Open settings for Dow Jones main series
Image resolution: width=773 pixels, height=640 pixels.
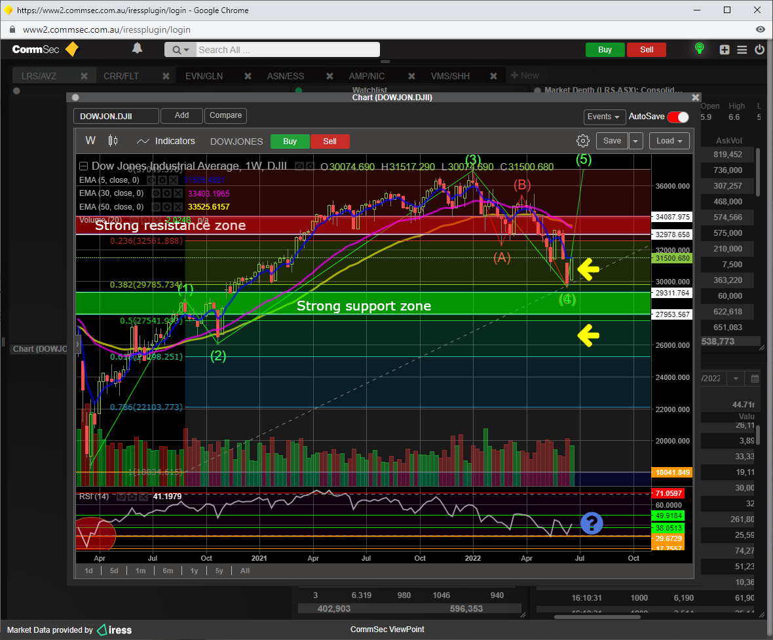point(309,166)
